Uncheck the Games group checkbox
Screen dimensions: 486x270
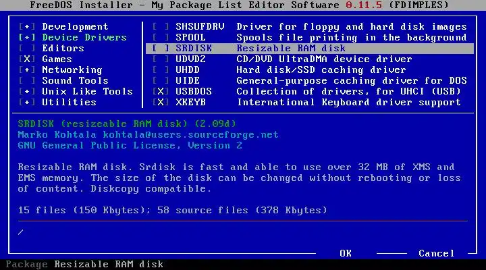click(x=27, y=59)
